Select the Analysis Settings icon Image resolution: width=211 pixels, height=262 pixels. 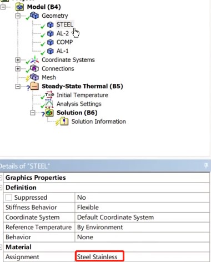[49, 104]
